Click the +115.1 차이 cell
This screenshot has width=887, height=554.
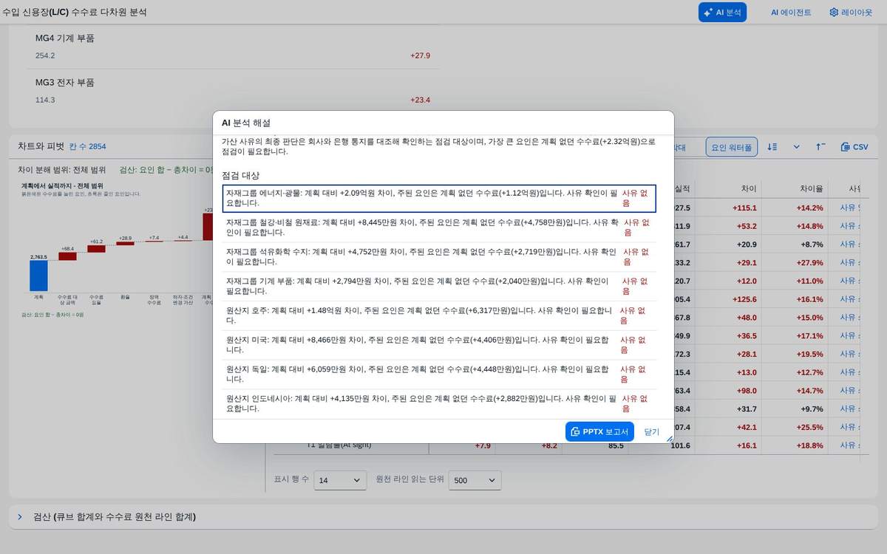[x=744, y=208]
